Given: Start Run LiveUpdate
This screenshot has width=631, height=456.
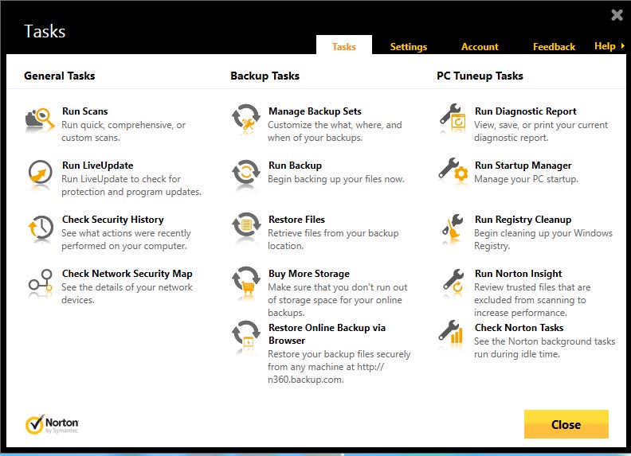Looking at the screenshot, I should [x=98, y=166].
